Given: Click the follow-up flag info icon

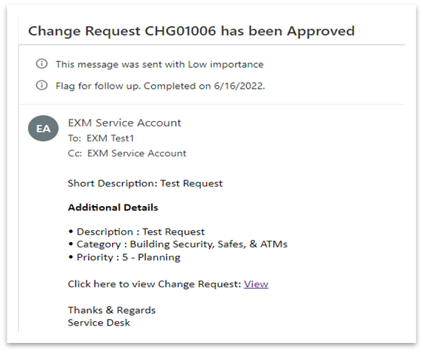Looking at the screenshot, I should coord(42,85).
